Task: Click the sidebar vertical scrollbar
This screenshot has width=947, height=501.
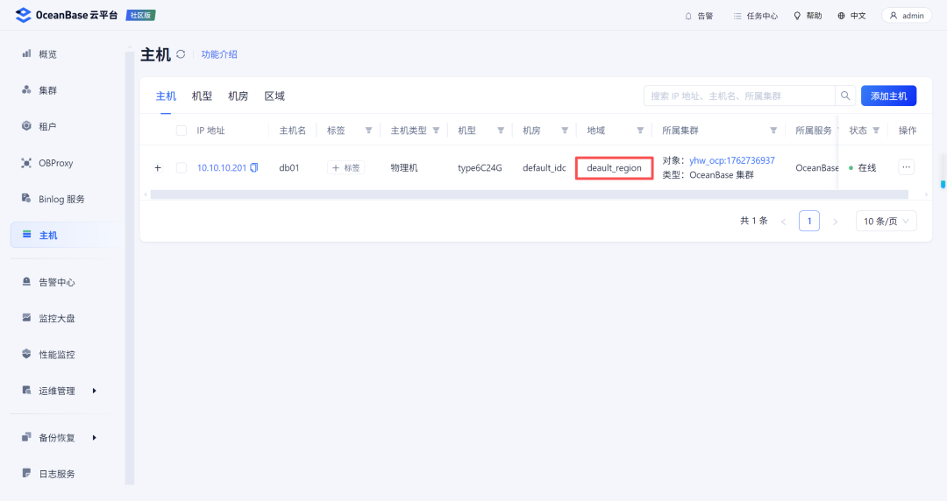Action: (129, 268)
